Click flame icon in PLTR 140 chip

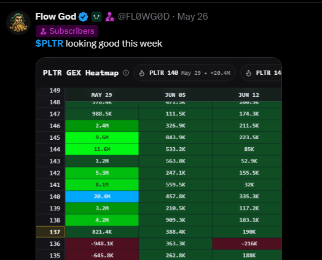pyautogui.click(x=142, y=73)
